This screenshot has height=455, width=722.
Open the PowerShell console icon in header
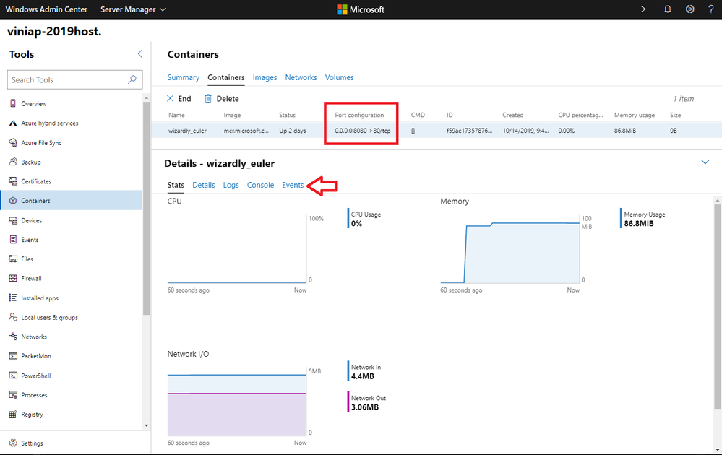[645, 9]
